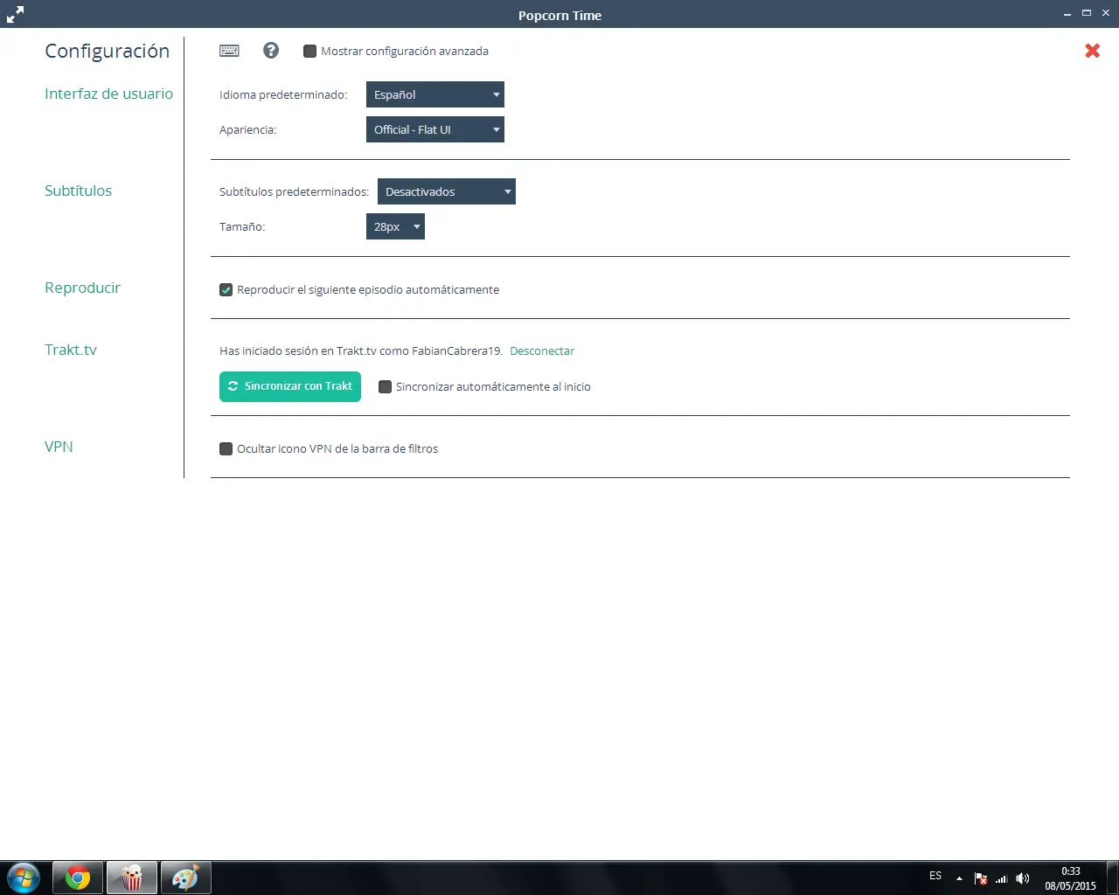This screenshot has height=895, width=1119.
Task: Click the Subtítulos predeterminados label
Action: [x=294, y=192]
